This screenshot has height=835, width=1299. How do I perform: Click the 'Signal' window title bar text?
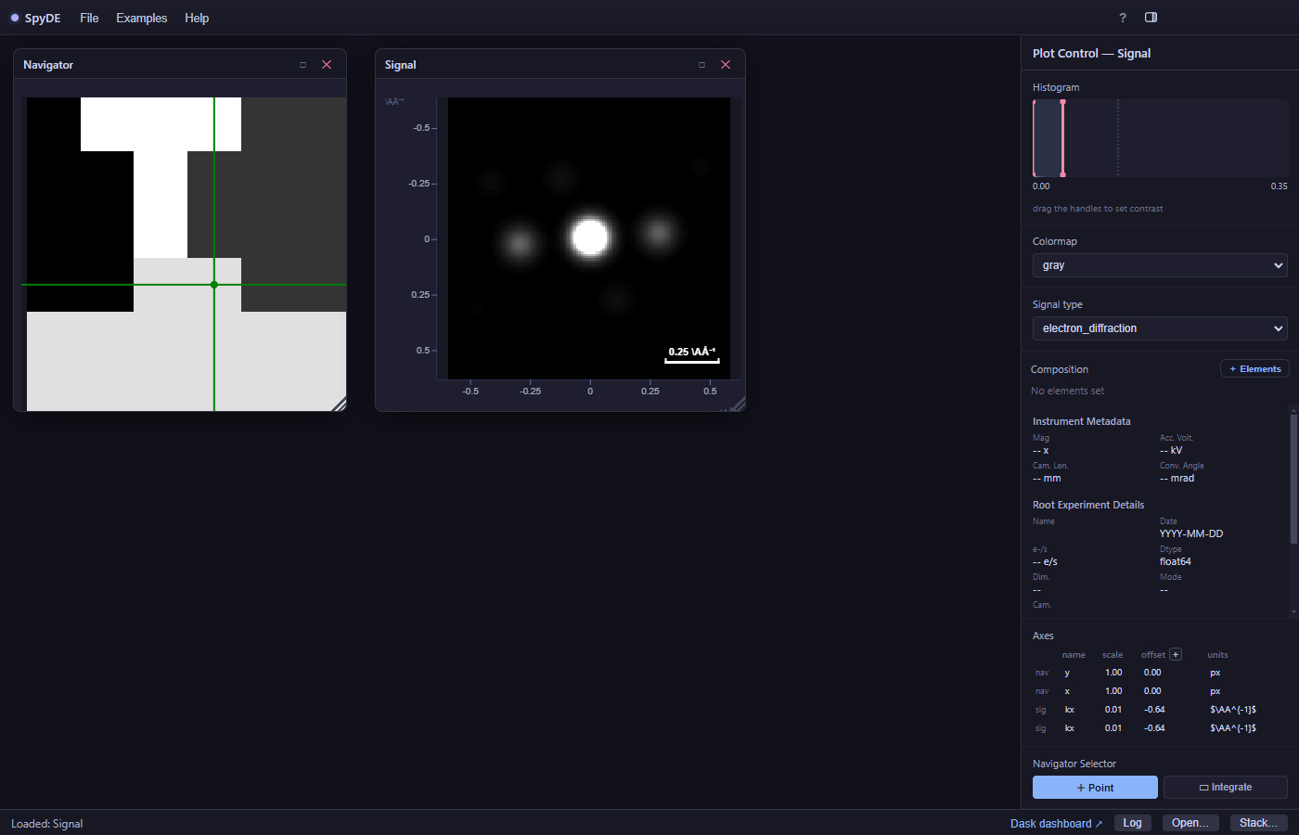401,65
